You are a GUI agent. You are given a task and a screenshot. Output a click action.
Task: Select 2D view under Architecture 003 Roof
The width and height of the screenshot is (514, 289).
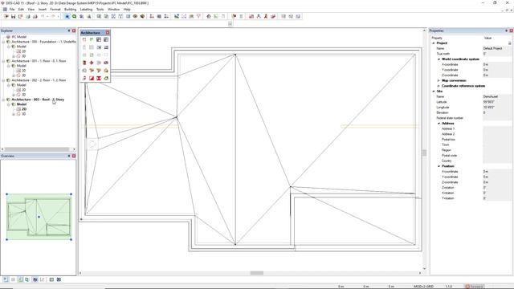pos(24,109)
